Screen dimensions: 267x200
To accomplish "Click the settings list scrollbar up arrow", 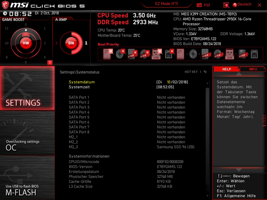I will tap(207, 83).
